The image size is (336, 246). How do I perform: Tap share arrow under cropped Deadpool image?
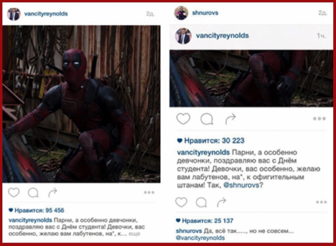pos(230,119)
